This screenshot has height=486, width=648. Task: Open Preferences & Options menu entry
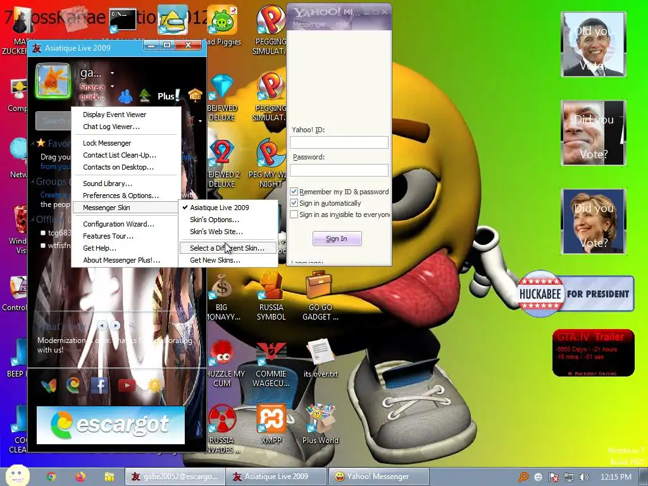pos(126,196)
